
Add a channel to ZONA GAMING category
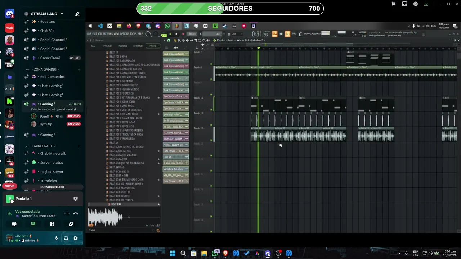pyautogui.click(x=79, y=69)
